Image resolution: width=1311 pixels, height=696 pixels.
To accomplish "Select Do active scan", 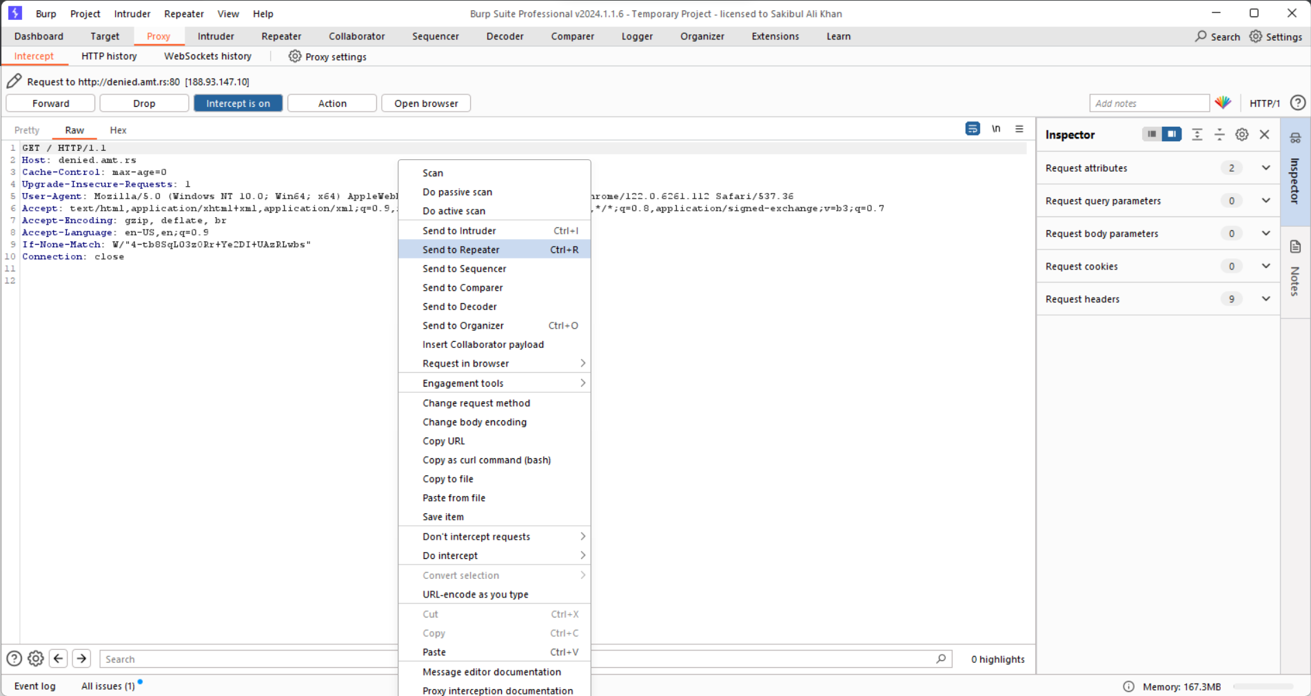I will [494, 211].
